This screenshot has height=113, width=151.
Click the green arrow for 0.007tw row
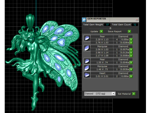click(x=131, y=50)
